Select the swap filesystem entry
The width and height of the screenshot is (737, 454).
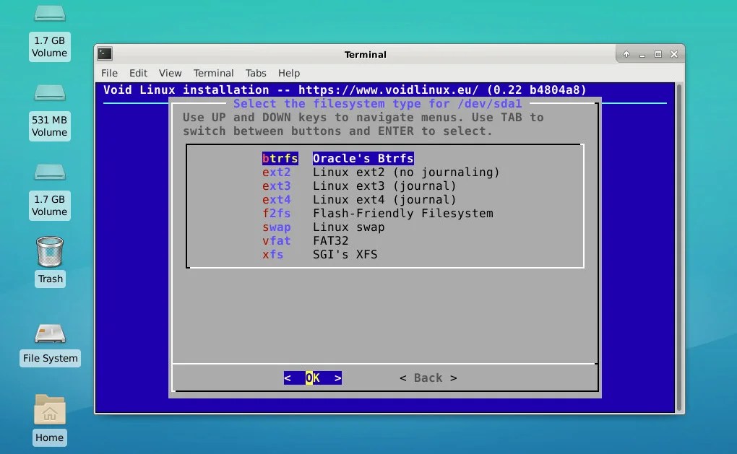[x=276, y=227]
